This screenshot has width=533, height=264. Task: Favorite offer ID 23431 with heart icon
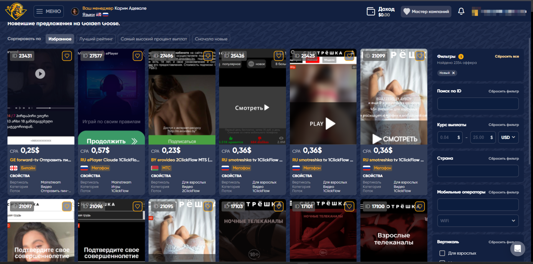pos(67,56)
